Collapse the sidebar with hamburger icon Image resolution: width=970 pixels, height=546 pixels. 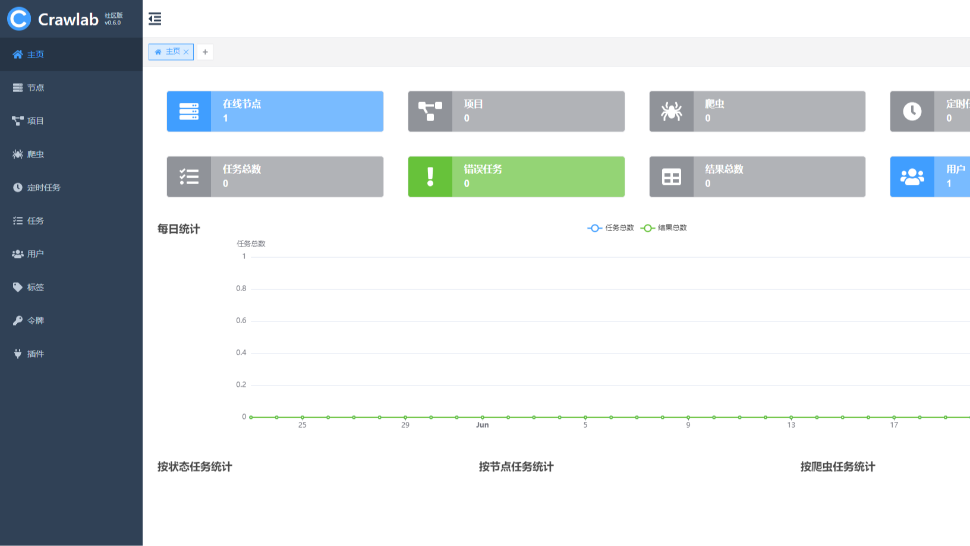155,19
